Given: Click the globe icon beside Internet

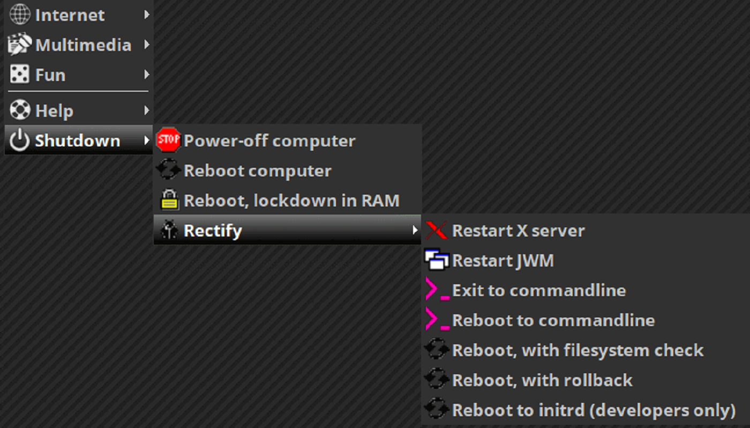Looking at the screenshot, I should pyautogui.click(x=19, y=14).
